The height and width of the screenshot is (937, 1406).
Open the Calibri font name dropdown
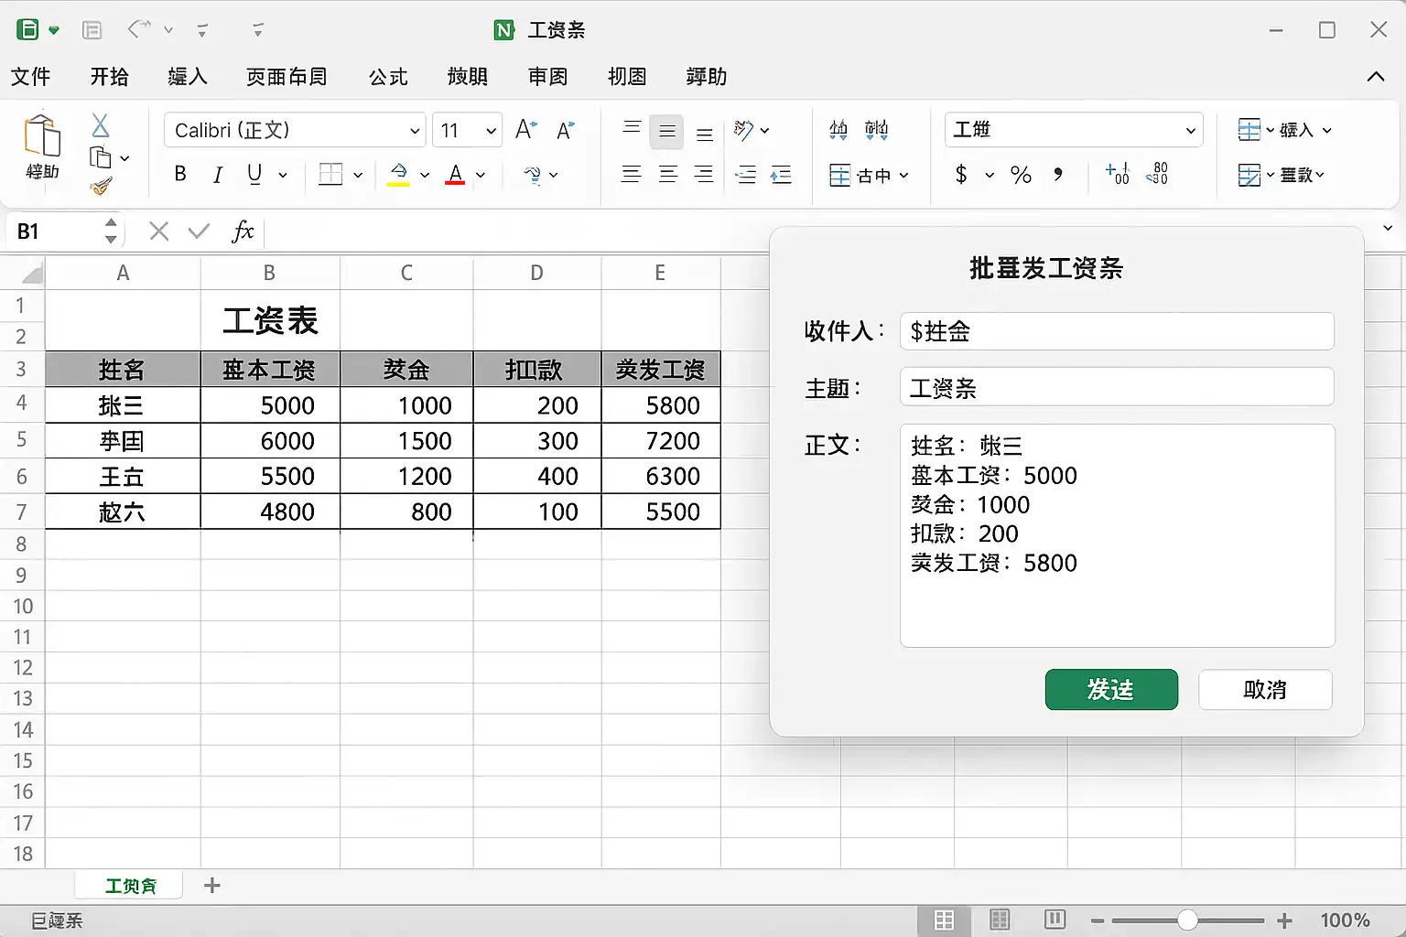(415, 131)
